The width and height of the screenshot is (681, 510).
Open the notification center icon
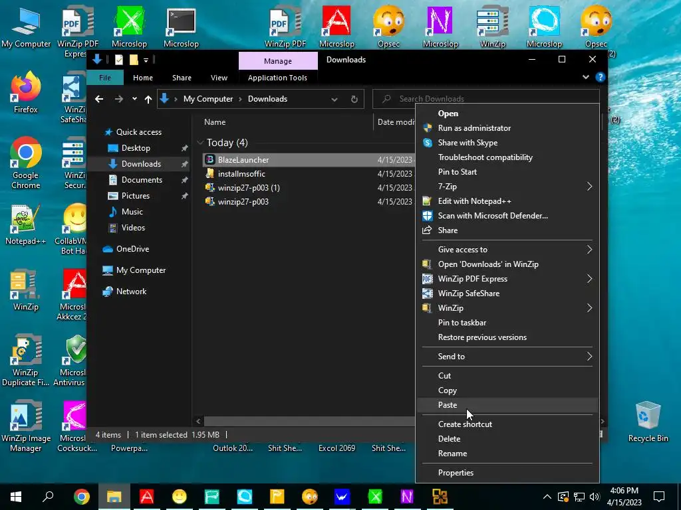659,497
